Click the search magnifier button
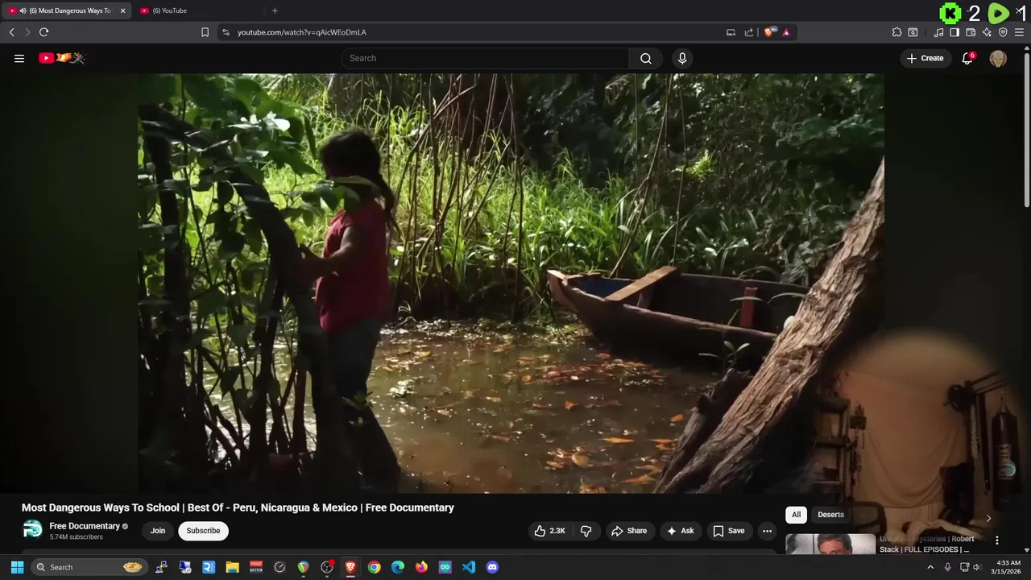Image resolution: width=1031 pixels, height=580 pixels. [646, 58]
